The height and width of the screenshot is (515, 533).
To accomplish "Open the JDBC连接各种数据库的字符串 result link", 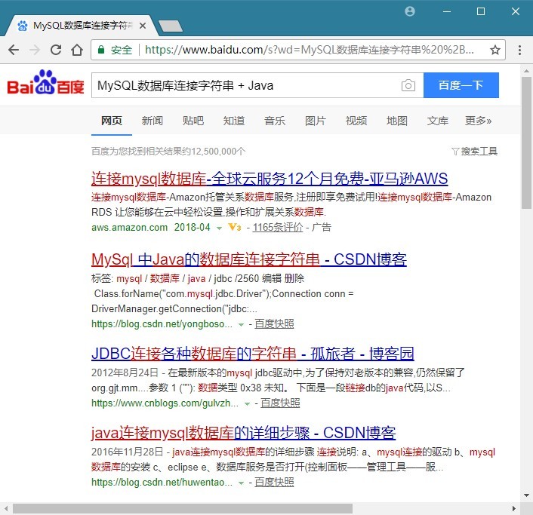I will click(x=252, y=354).
